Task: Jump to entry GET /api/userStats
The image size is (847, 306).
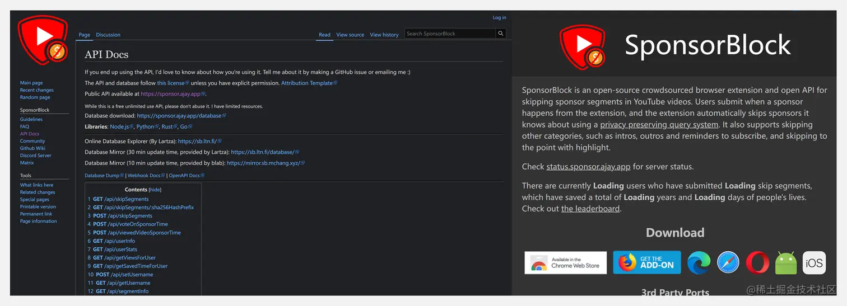Action: [x=113, y=249]
